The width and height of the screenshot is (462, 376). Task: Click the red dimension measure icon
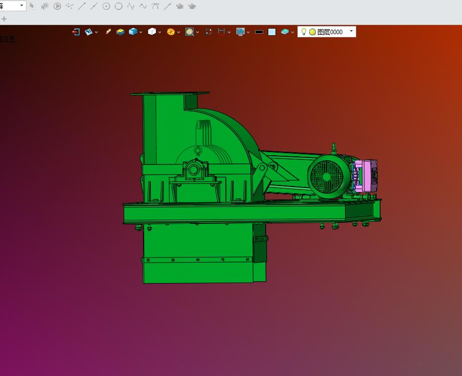point(221,32)
